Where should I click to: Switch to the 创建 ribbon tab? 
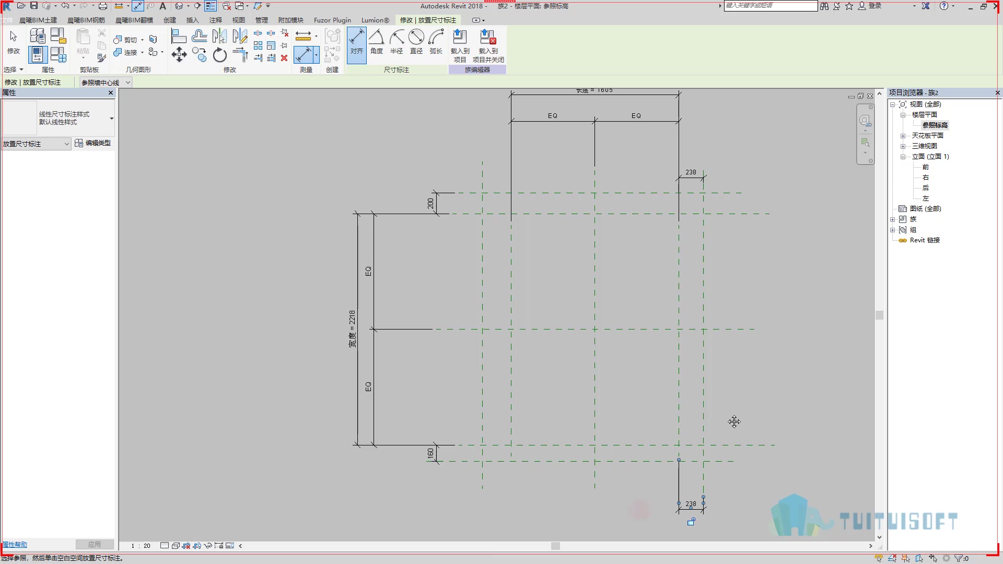click(170, 20)
